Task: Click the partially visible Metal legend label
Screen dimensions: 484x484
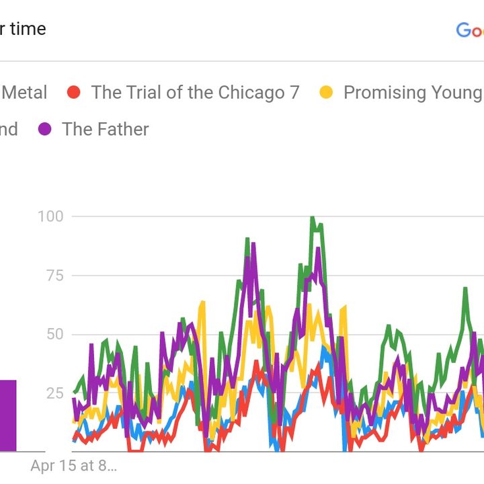Action: [25, 93]
